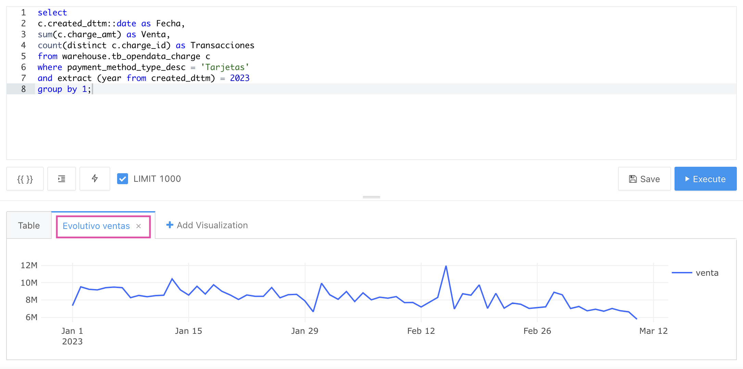This screenshot has height=369, width=743.
Task: Click the 10M y-axis label
Action: click(x=29, y=283)
